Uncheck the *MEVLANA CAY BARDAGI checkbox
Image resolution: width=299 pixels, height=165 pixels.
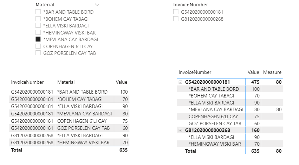(x=38, y=39)
